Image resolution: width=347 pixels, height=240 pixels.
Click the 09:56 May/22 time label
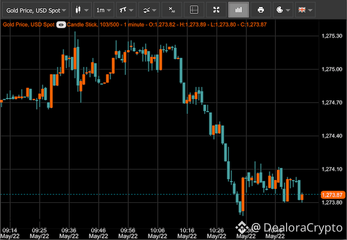tap(128, 233)
